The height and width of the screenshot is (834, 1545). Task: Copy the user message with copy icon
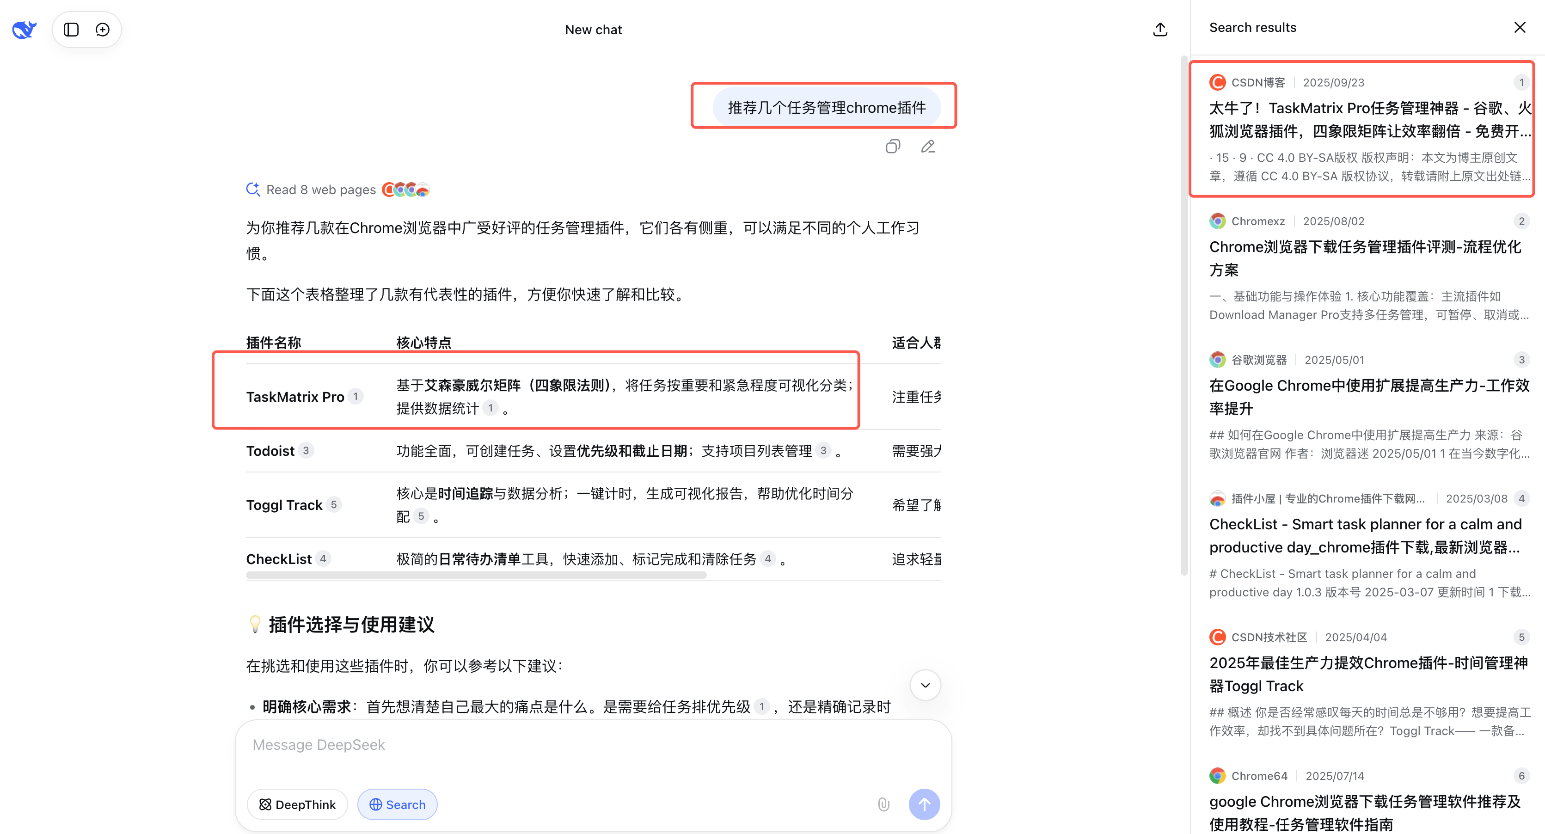pos(892,146)
